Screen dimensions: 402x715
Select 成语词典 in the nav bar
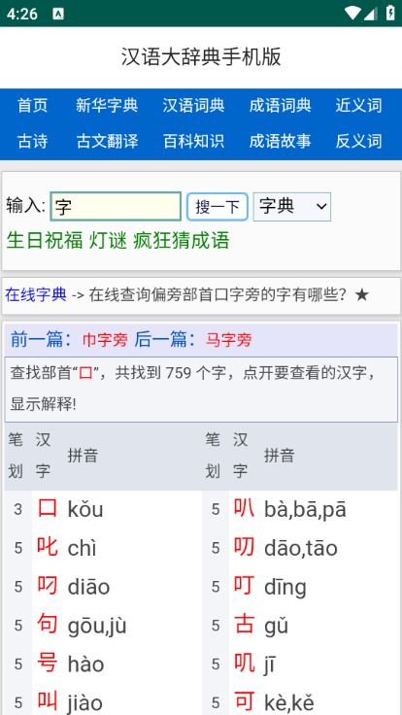(x=281, y=106)
